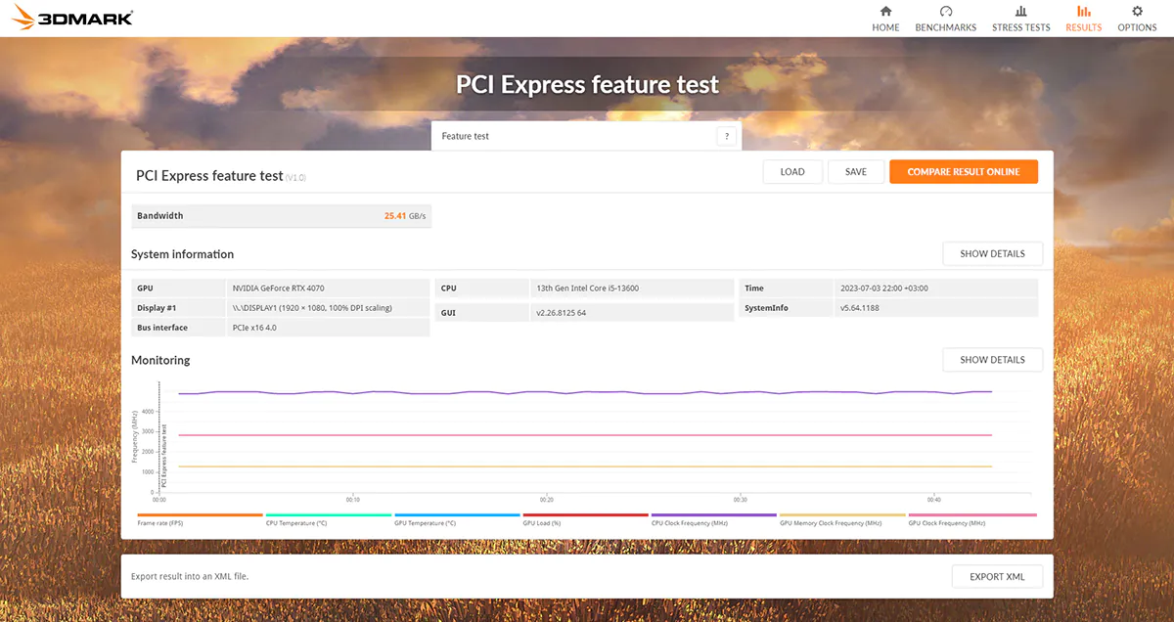The width and height of the screenshot is (1174, 622).
Task: Click the time value 2023-07-03 22:00
Action: coord(883,289)
